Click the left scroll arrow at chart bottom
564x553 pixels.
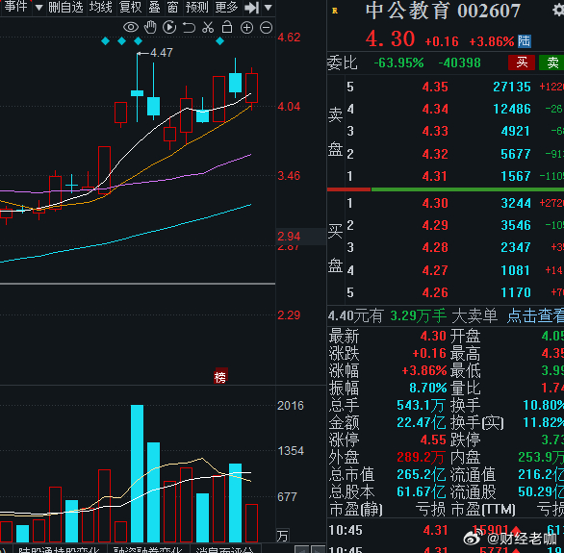coord(302,549)
